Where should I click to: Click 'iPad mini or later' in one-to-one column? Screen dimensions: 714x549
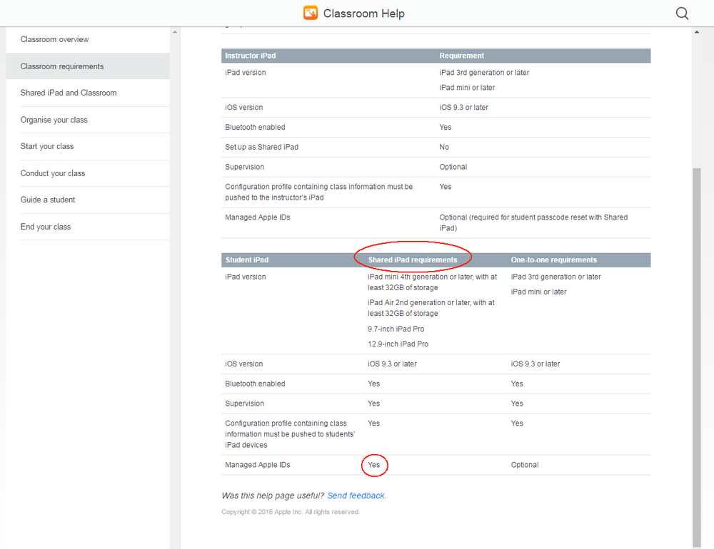point(538,292)
